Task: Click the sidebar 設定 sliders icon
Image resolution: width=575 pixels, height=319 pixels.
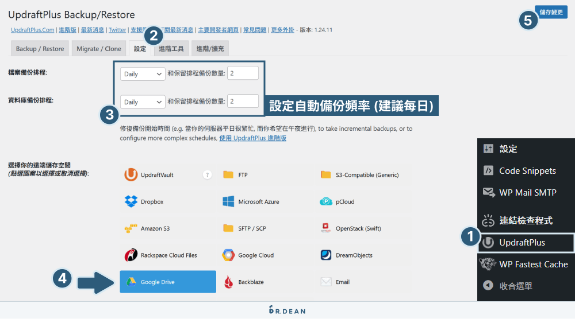Action: 488,149
